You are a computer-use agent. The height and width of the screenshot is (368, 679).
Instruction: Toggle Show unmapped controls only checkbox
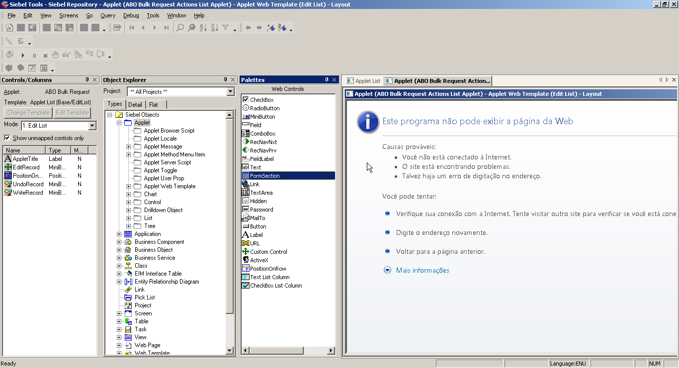click(x=7, y=138)
